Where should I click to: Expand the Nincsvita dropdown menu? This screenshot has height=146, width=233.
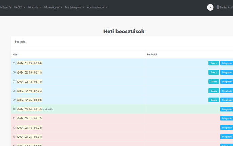35,7
